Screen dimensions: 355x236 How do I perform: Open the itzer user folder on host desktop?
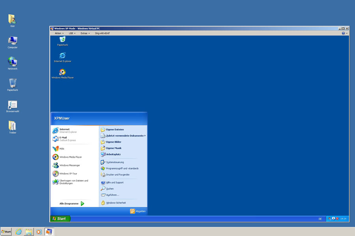tap(13, 20)
